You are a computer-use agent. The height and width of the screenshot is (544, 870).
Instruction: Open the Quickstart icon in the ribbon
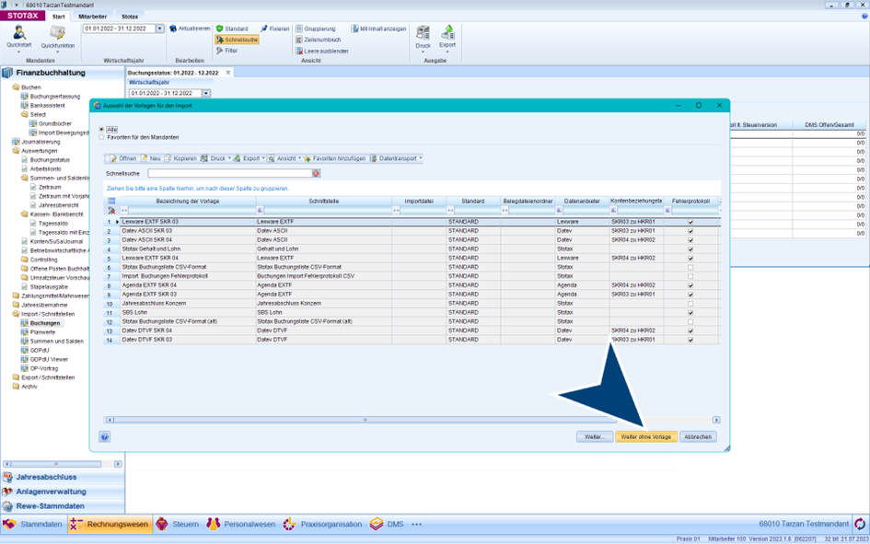click(18, 34)
